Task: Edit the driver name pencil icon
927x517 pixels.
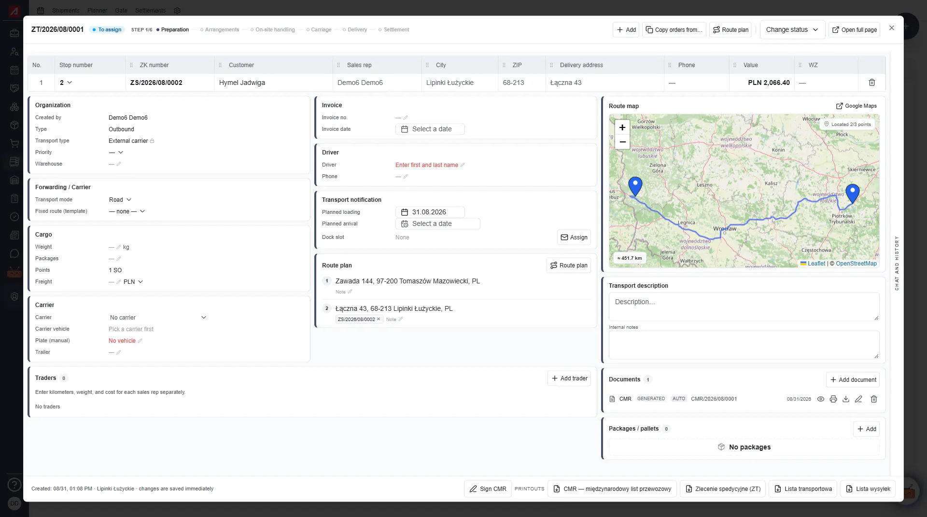Action: coord(463,165)
